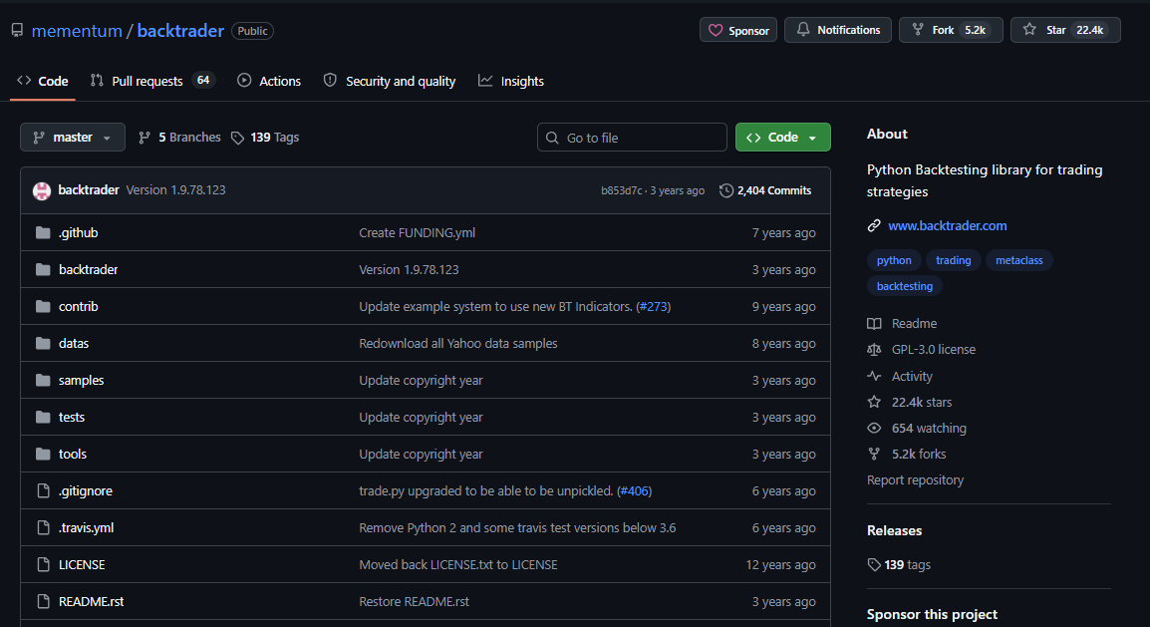The height and width of the screenshot is (627, 1150).
Task: Open the 'Create FUNDING.yml' commit message
Action: point(417,232)
